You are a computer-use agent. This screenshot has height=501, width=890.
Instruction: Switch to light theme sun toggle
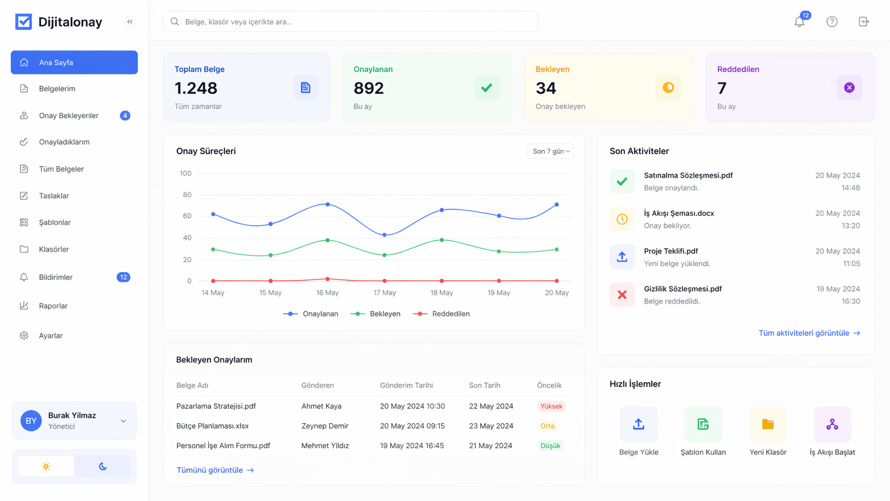[46, 466]
